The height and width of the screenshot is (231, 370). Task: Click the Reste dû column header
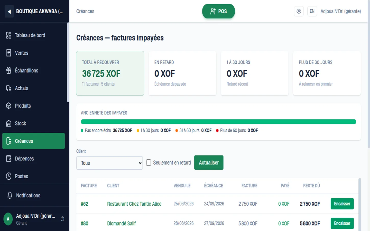(311, 186)
